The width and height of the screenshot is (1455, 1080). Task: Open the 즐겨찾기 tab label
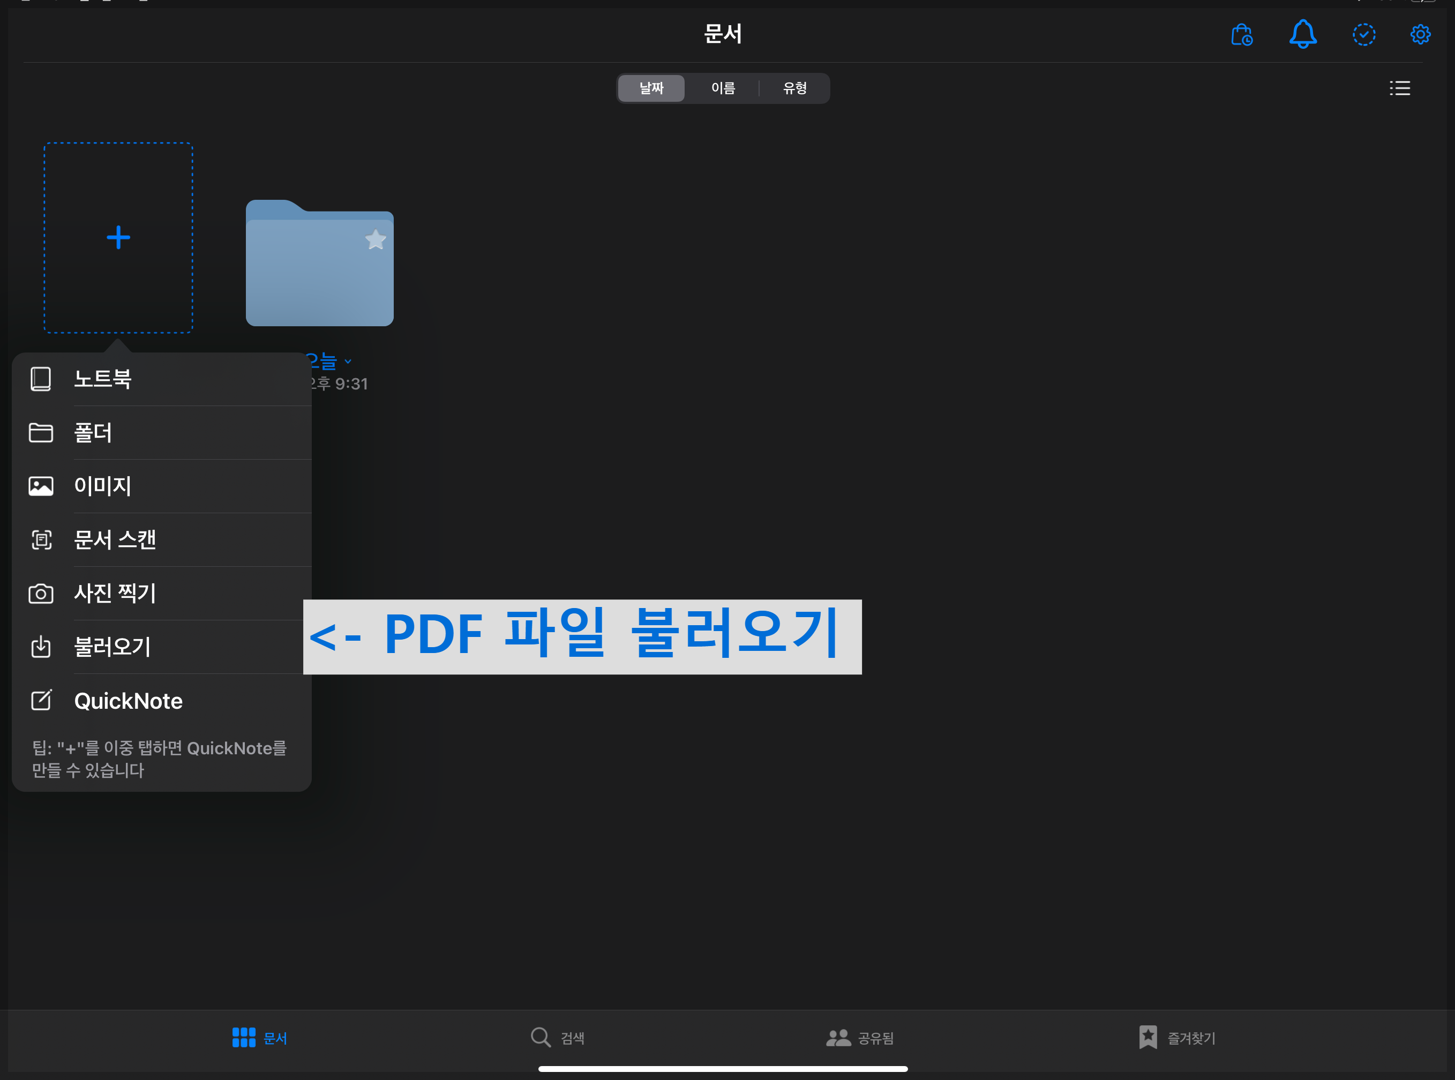click(x=1191, y=1038)
